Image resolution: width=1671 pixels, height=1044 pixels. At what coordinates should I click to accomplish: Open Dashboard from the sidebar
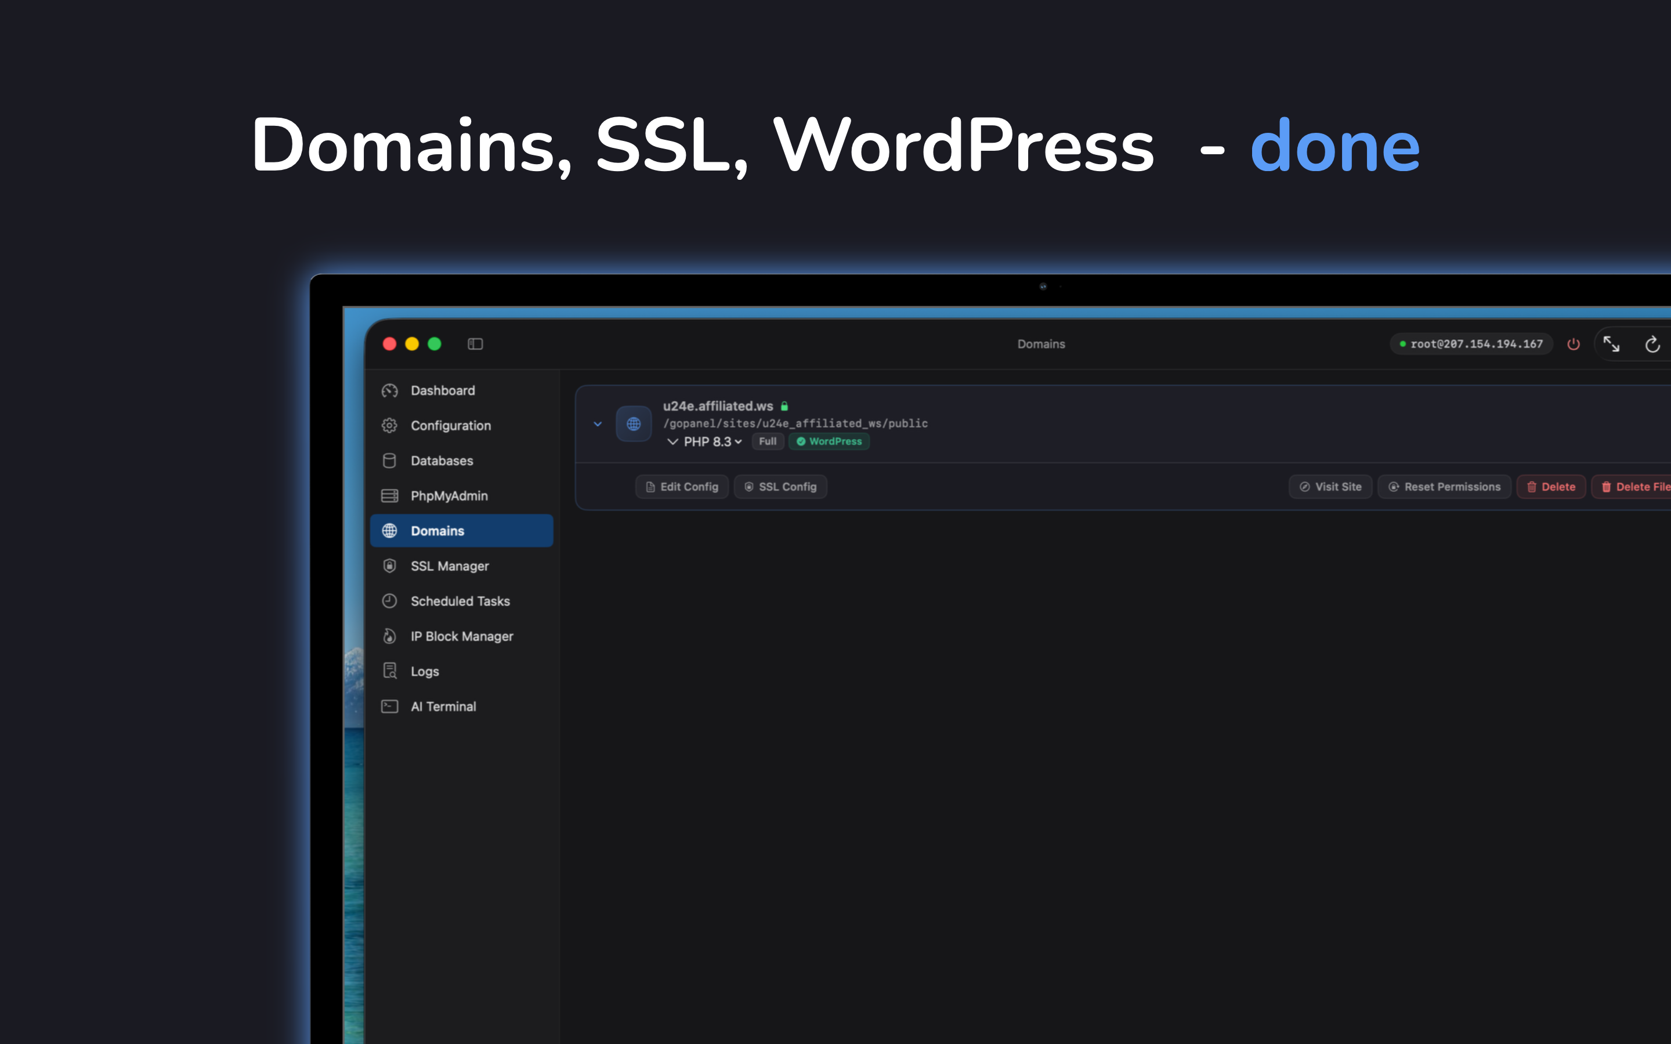point(442,391)
